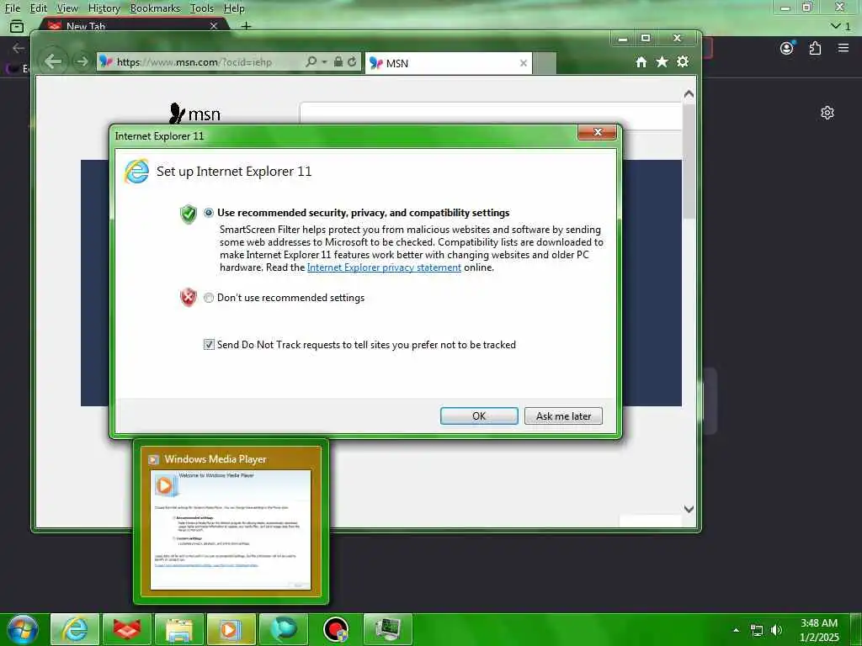Image resolution: width=862 pixels, height=646 pixels.
Task: Click red circle recorder taskbar icon
Action: coord(335,629)
